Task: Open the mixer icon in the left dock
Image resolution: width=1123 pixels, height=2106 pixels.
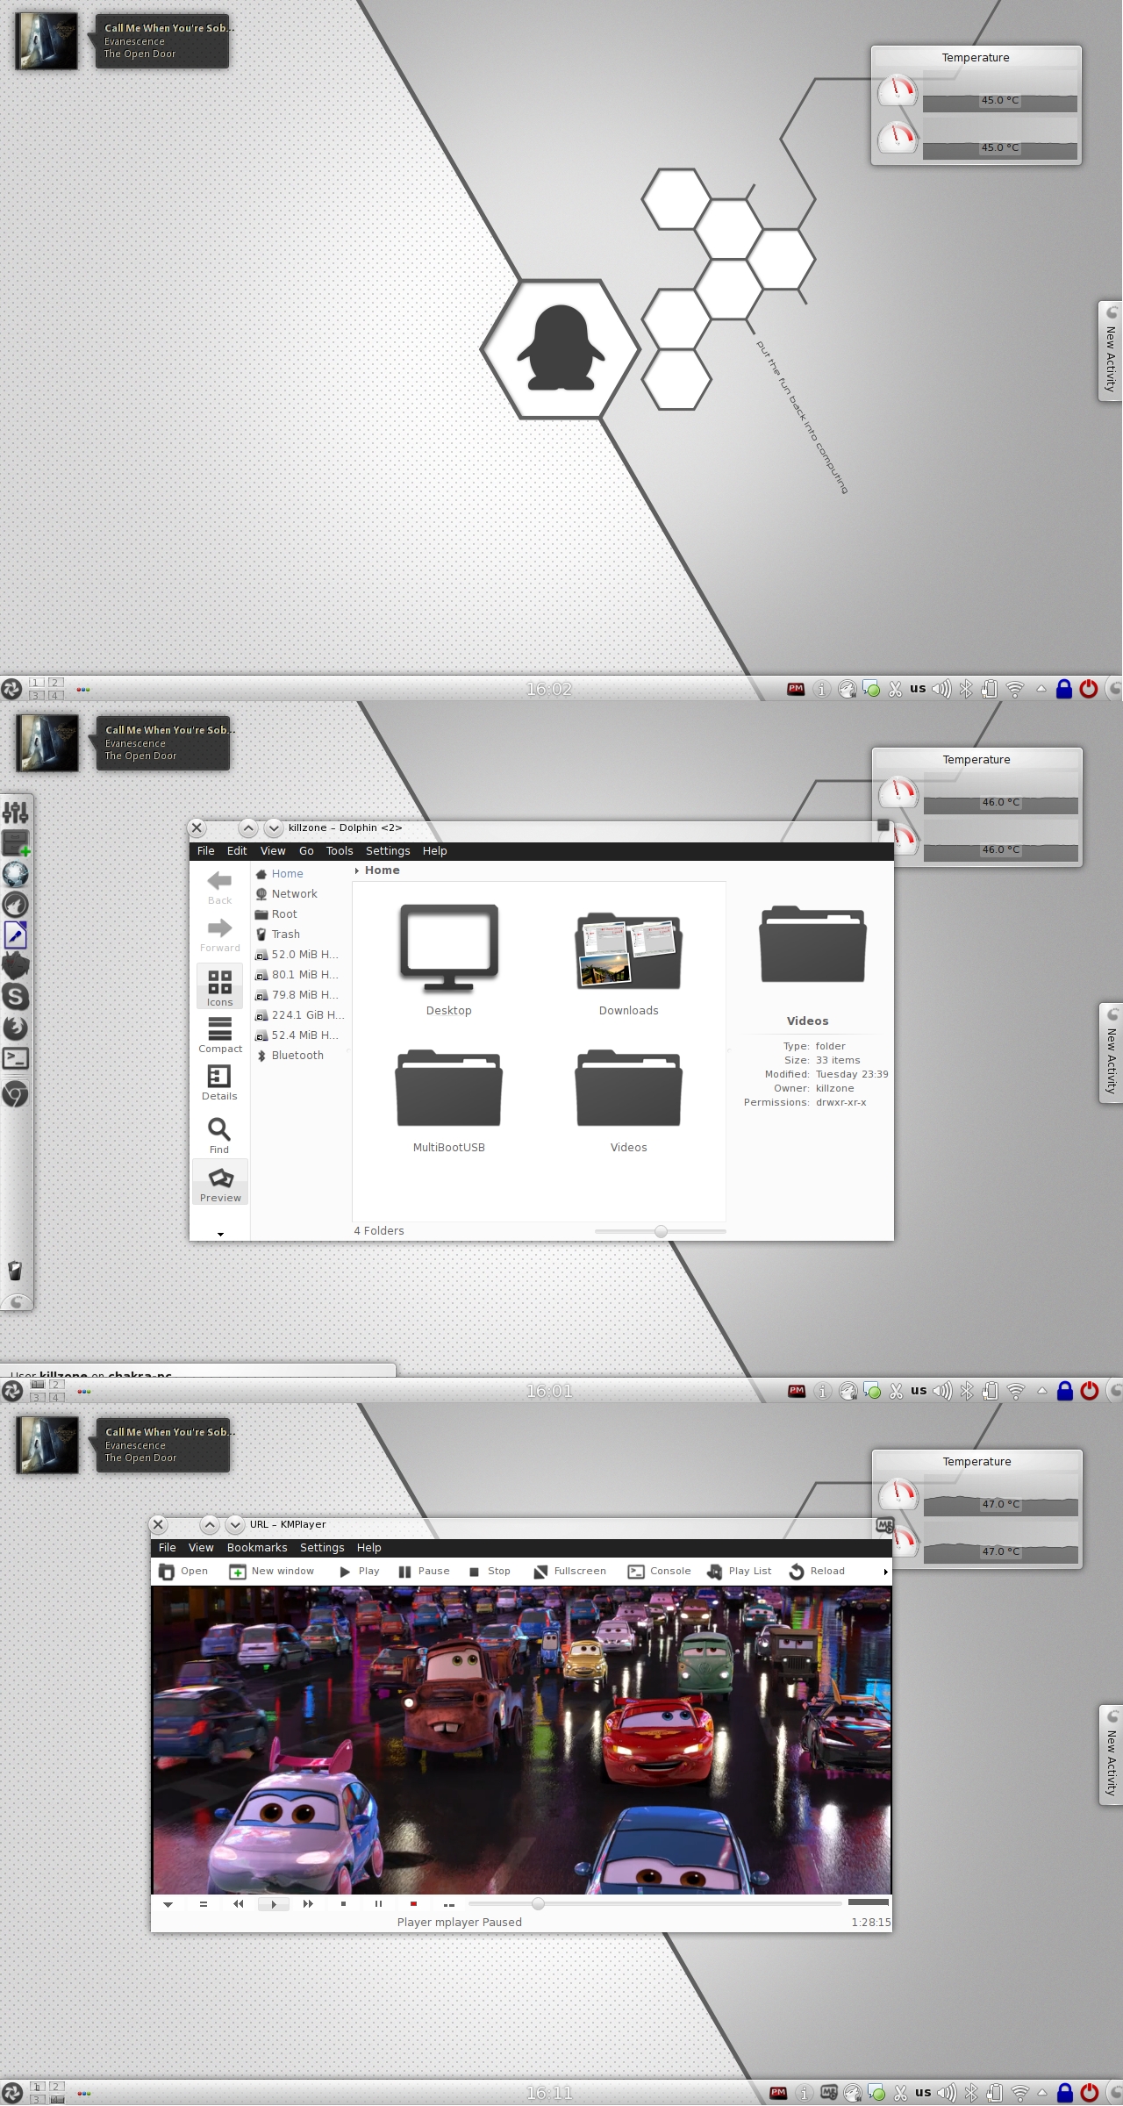Action: (x=16, y=812)
